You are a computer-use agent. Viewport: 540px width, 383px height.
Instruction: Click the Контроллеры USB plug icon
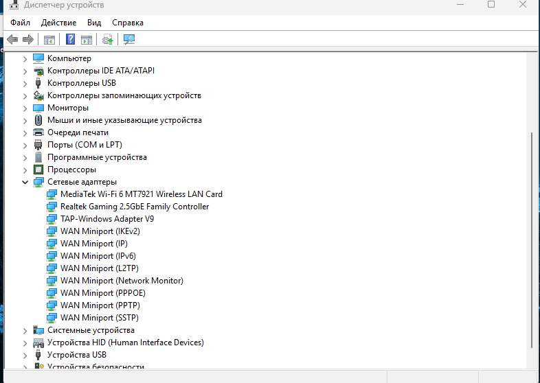click(38, 83)
